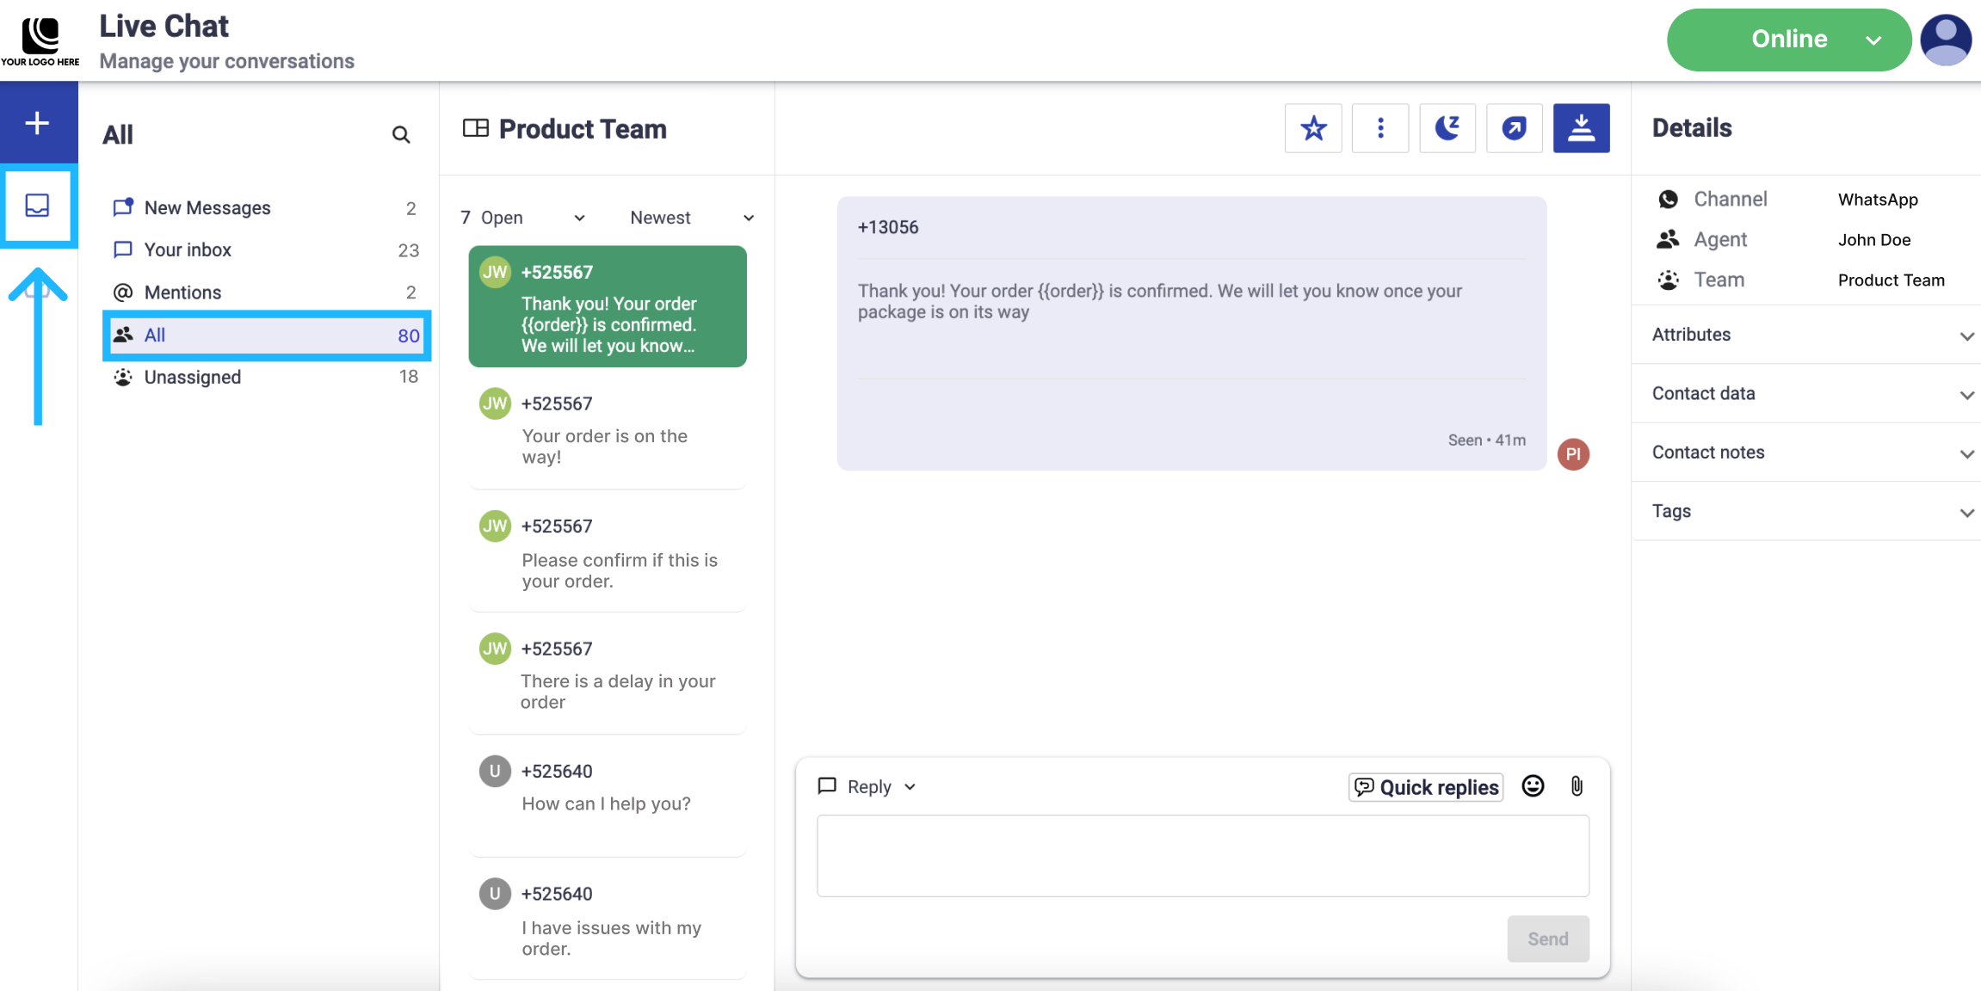The image size is (1981, 991).
Task: Select the Mentions folder
Action: 182,292
